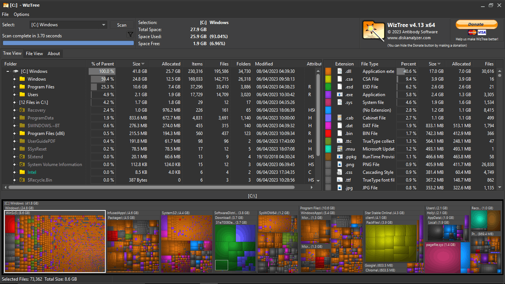Sort folders by the % of Parent column

point(103,64)
